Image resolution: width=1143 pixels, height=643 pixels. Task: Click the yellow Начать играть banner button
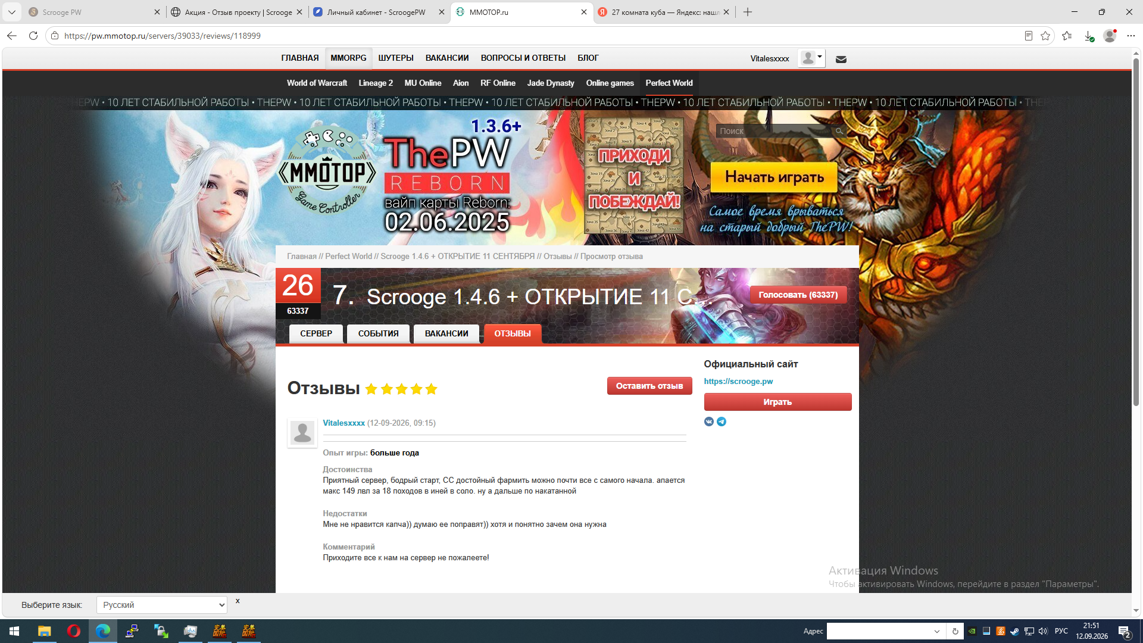coord(774,177)
